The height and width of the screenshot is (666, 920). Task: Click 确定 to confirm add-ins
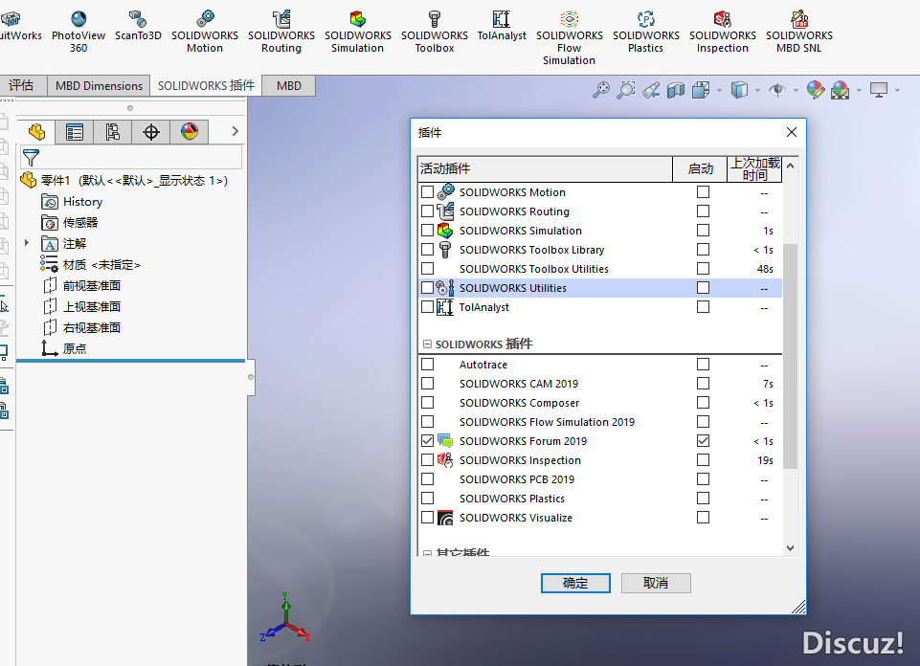[575, 583]
